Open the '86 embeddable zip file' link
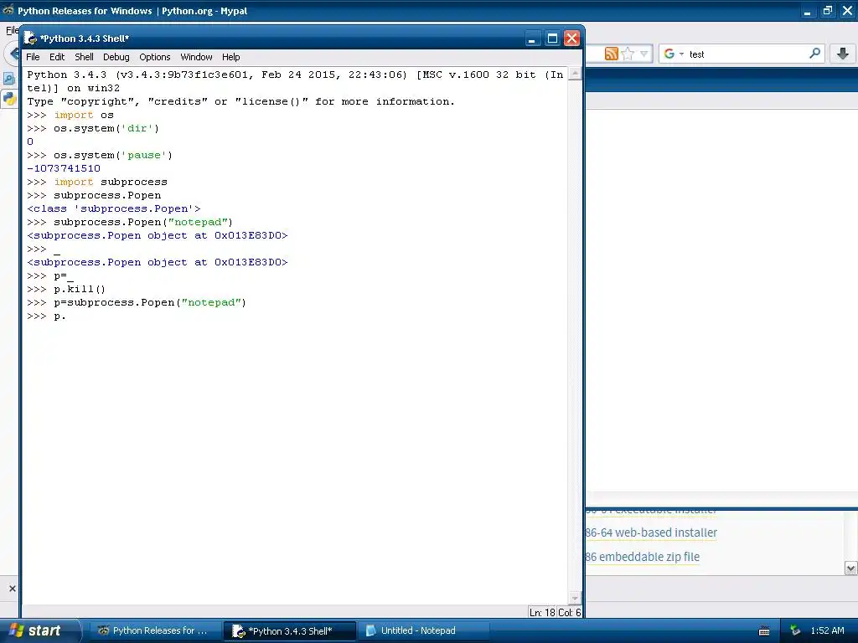 coord(643,557)
